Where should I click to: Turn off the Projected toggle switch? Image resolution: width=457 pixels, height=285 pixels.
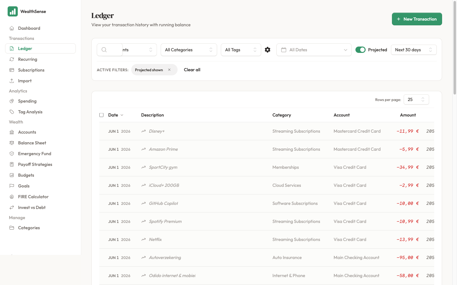[x=361, y=50]
